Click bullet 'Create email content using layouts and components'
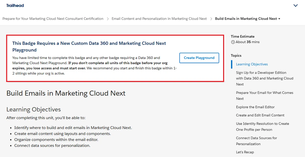Image resolution: width=305 pixels, height=157 pixels. (63, 134)
